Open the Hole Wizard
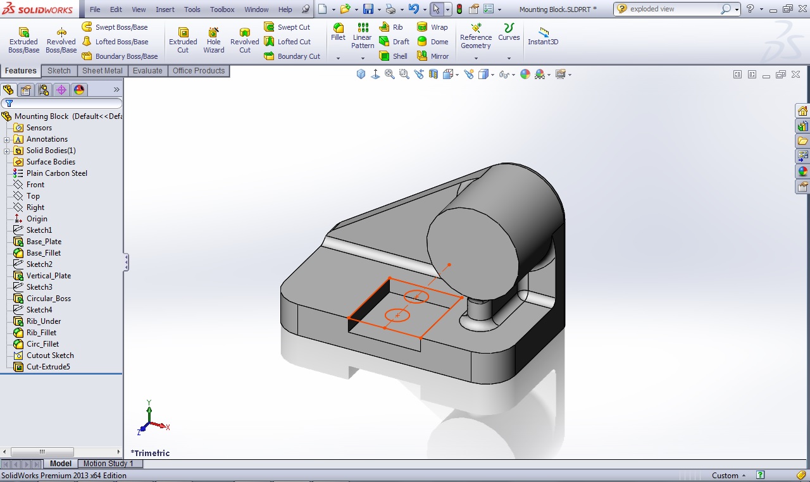The image size is (810, 482). (214, 40)
